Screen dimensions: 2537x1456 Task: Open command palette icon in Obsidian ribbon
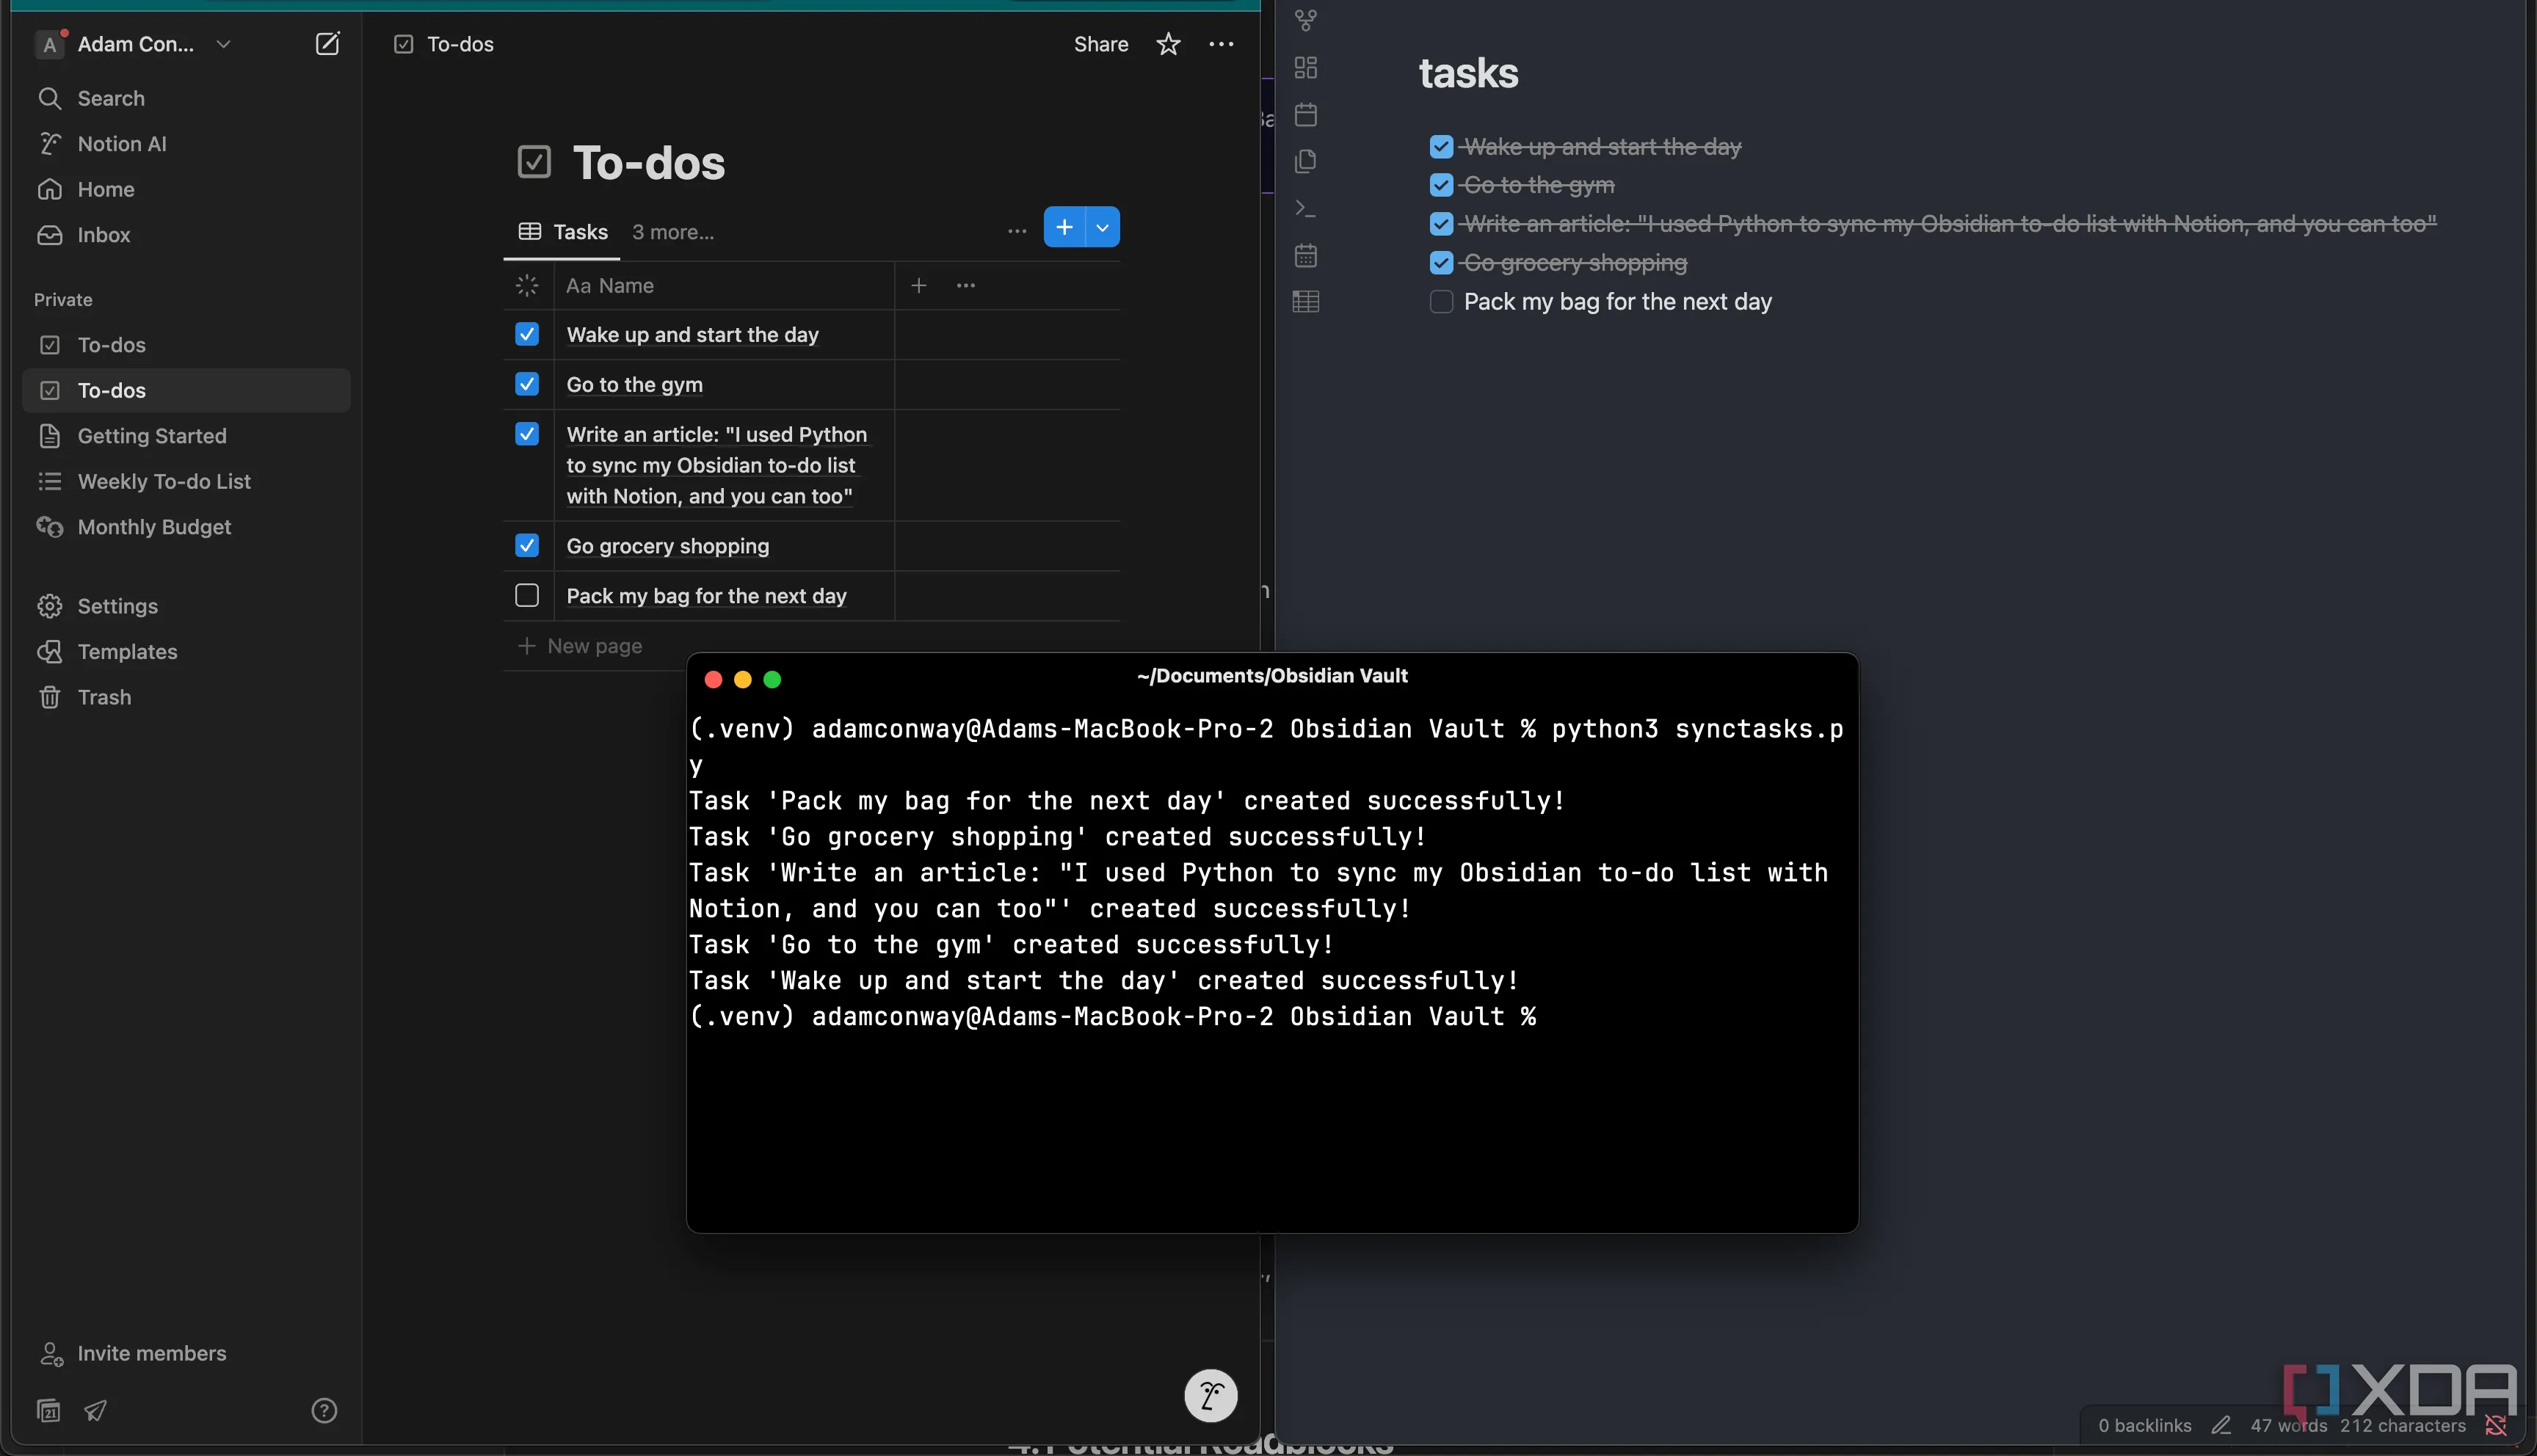1306,208
